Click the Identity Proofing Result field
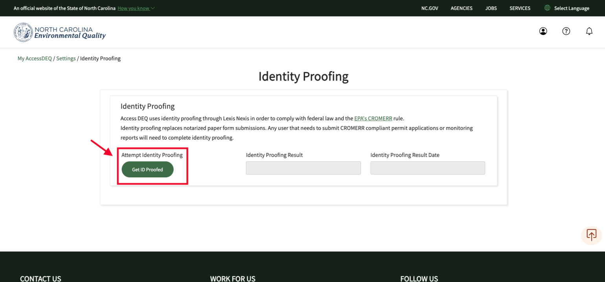605x282 pixels. (303, 168)
